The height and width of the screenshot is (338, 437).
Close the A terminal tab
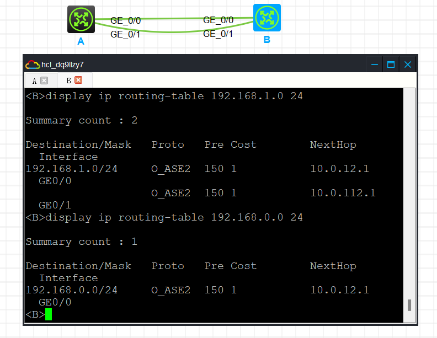(x=44, y=81)
